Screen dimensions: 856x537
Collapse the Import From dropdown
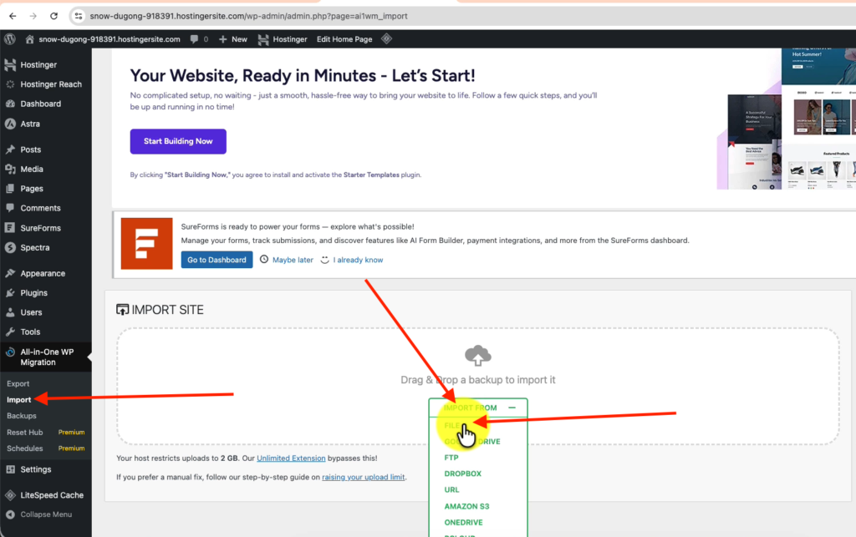click(x=512, y=408)
